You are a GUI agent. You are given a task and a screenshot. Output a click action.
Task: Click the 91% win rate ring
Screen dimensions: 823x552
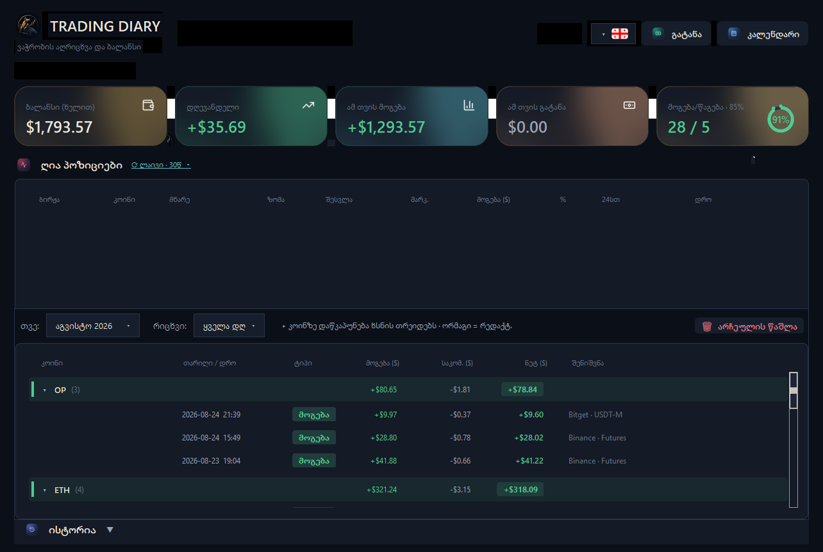780,119
